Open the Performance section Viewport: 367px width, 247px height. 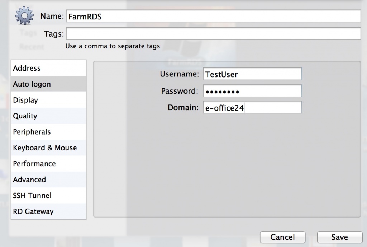[48, 164]
